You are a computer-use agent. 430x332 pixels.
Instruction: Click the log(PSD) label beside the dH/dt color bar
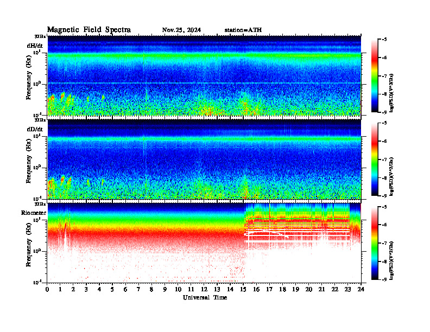pyautogui.click(x=391, y=93)
